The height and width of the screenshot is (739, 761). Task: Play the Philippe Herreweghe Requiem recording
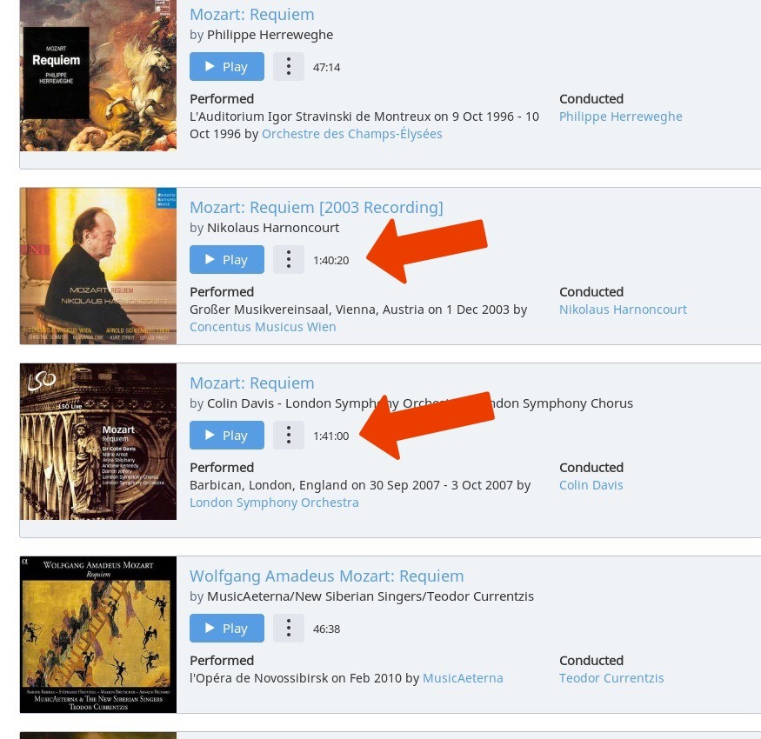click(227, 66)
